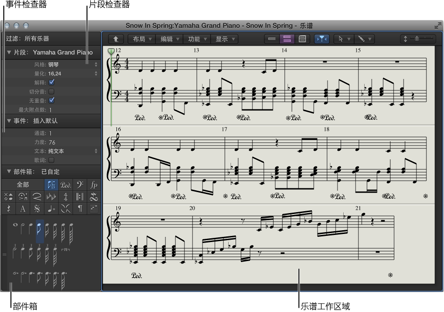
Task: Pick the quarter note in Part Box
Action: [x=30, y=229]
